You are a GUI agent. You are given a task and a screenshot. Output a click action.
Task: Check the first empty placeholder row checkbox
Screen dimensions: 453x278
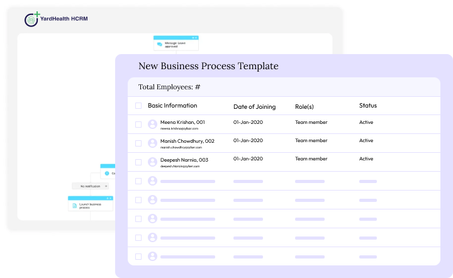(x=138, y=181)
